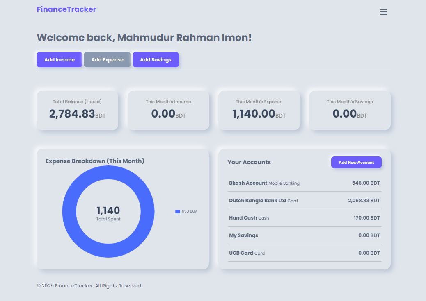This screenshot has width=426, height=301.
Task: Click the FinanceTracker logo
Action: click(x=66, y=9)
